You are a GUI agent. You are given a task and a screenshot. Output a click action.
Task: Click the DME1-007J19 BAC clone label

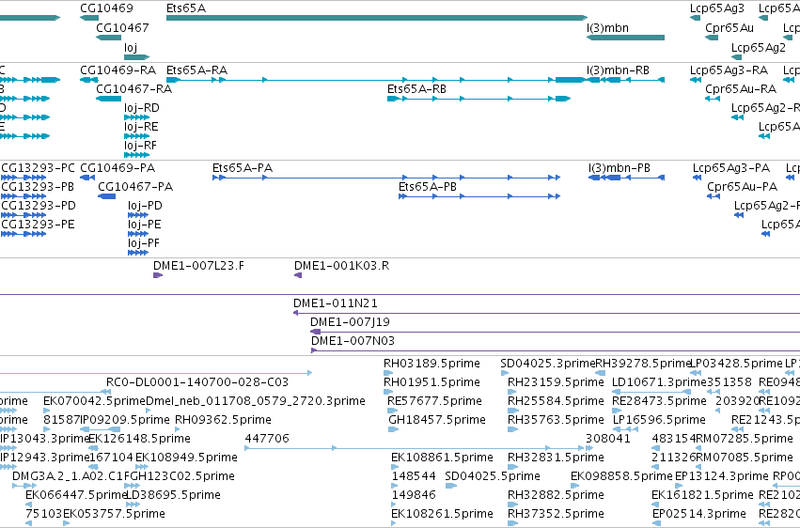point(350,322)
